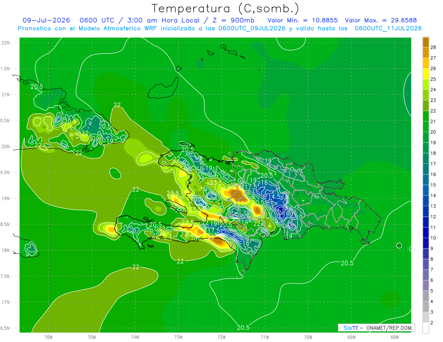443x342 pixels.
Task: Click the 'SisTT - ONAMET/REP.DOM.' logo box
Action: point(376,328)
